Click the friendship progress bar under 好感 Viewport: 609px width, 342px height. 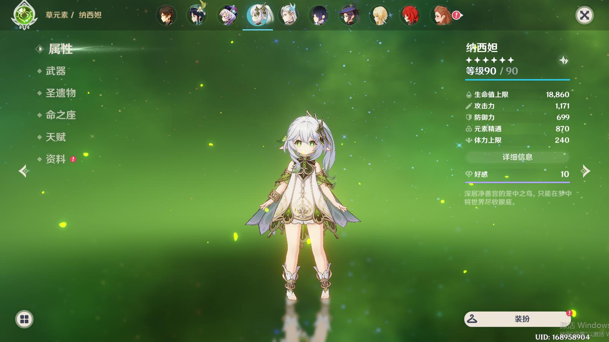(x=517, y=182)
